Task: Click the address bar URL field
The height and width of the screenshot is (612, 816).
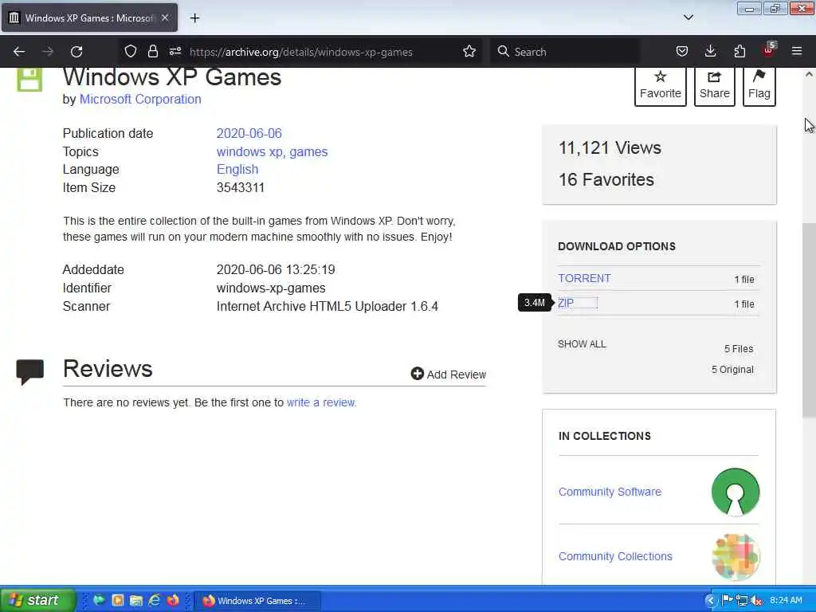Action: (300, 52)
